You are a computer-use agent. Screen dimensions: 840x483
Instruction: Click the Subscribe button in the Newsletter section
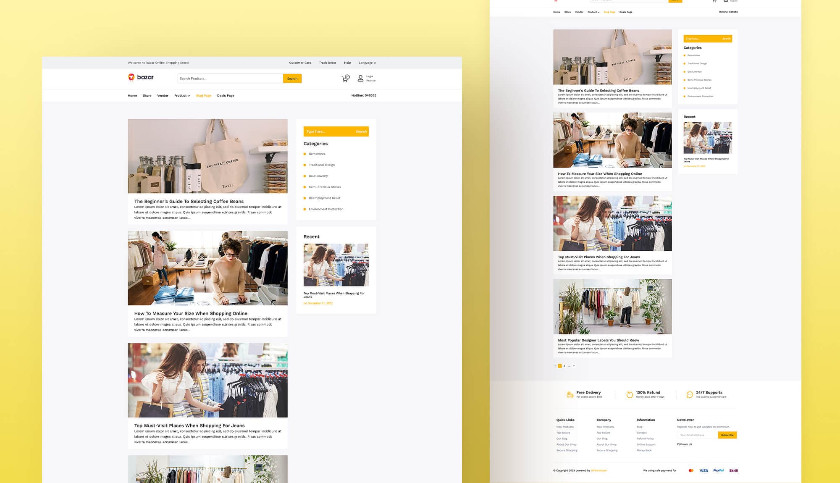pyautogui.click(x=727, y=435)
